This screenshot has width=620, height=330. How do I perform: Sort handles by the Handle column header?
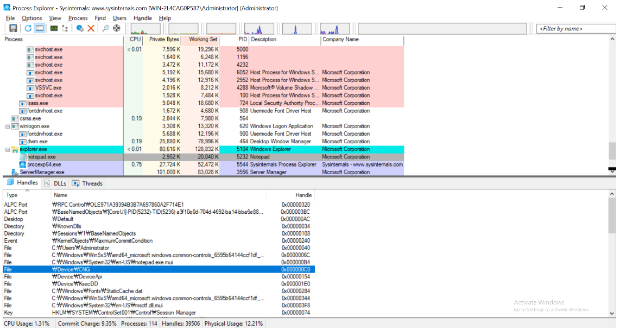click(290, 195)
